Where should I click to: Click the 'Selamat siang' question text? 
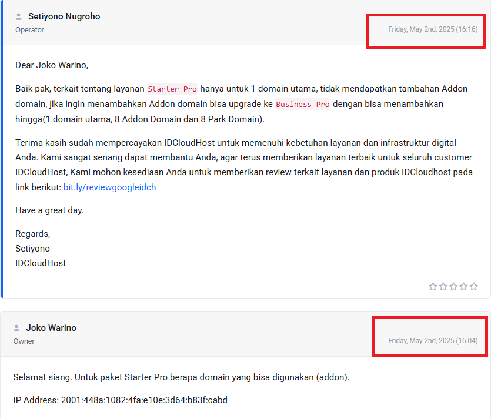(x=181, y=377)
